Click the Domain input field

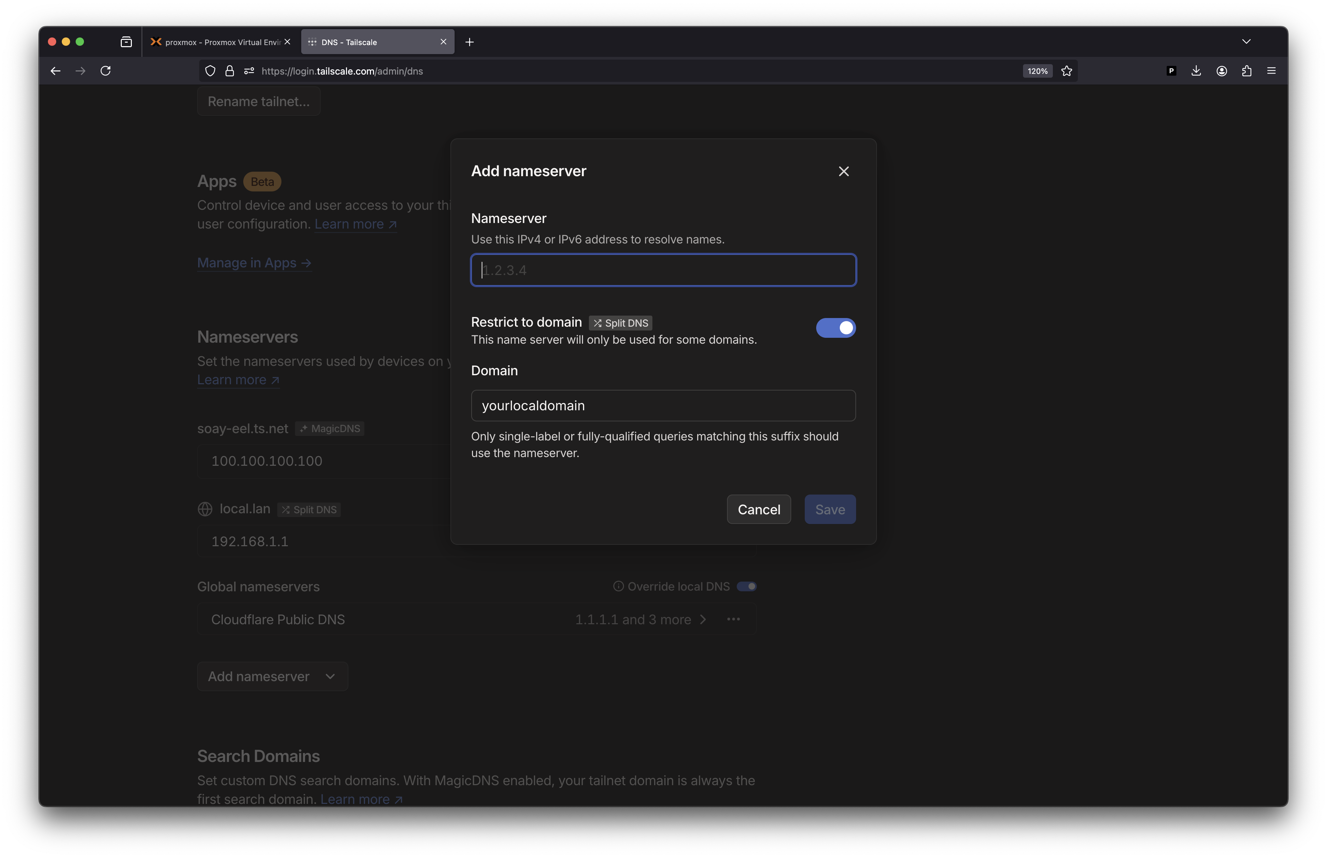coord(663,406)
